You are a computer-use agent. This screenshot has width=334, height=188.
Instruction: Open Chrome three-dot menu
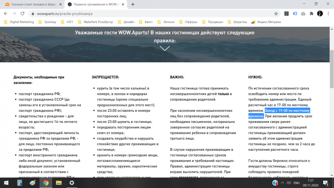pos(328,13)
